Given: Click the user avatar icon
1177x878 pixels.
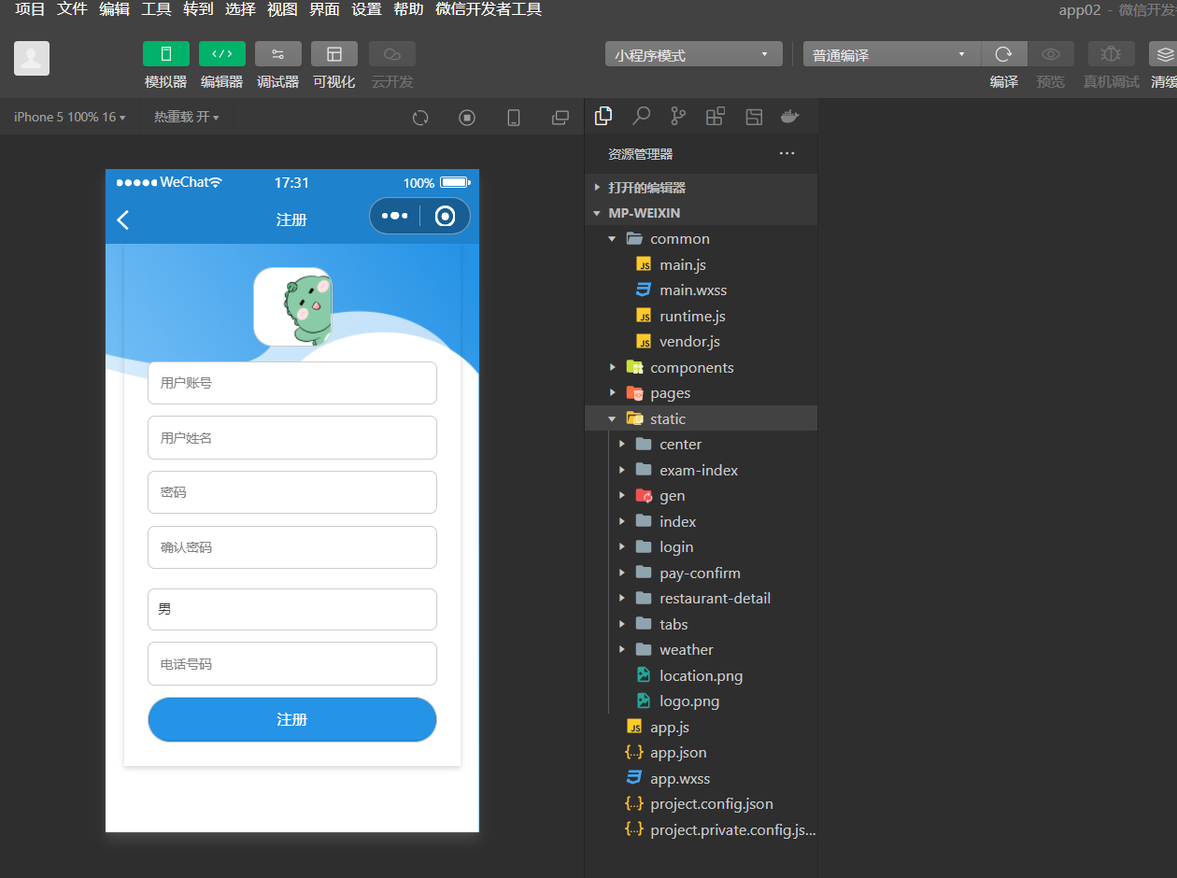Looking at the screenshot, I should [32, 58].
